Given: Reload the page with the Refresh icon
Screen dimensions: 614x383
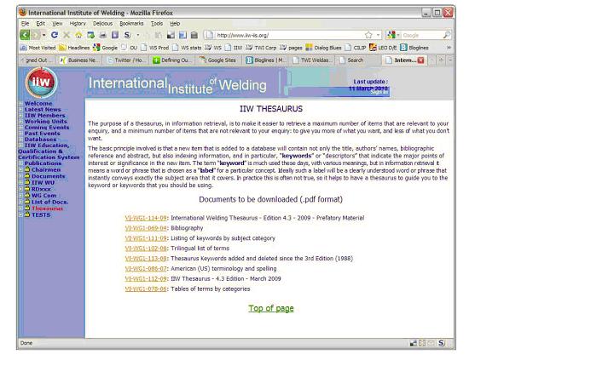Looking at the screenshot, I should [55, 35].
